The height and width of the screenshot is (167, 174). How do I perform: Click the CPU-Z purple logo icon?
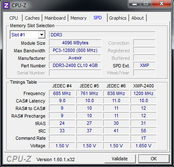tap(6, 5)
